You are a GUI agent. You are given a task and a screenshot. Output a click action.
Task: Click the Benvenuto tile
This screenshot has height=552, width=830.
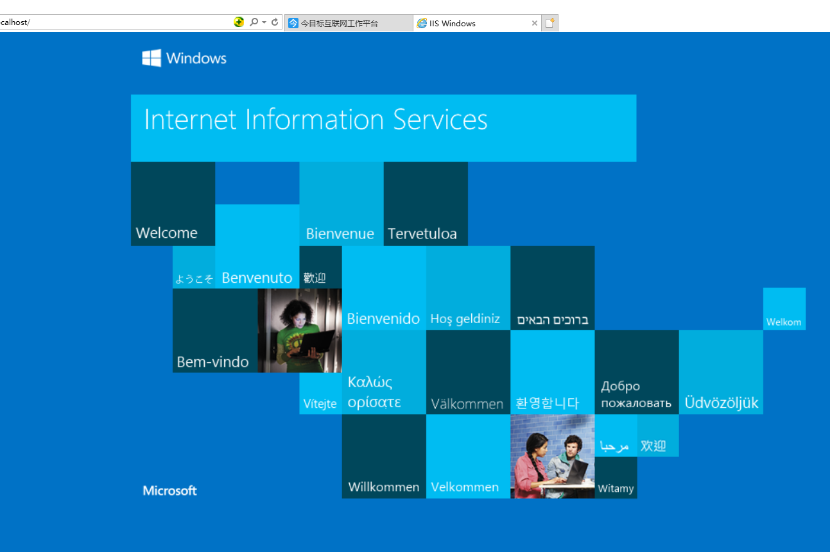tap(257, 246)
